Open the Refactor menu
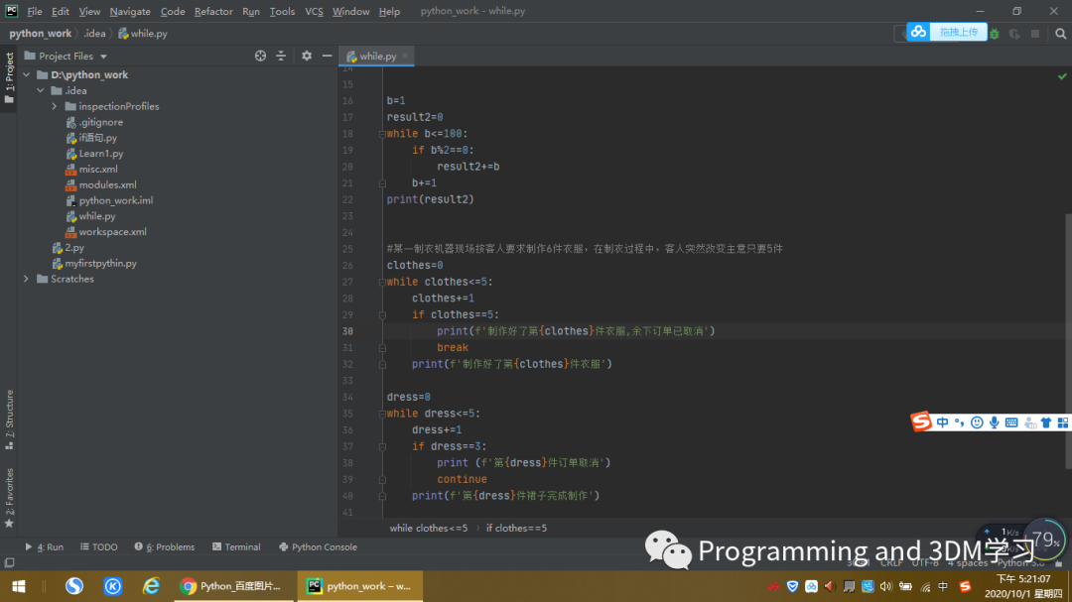 pyautogui.click(x=213, y=11)
